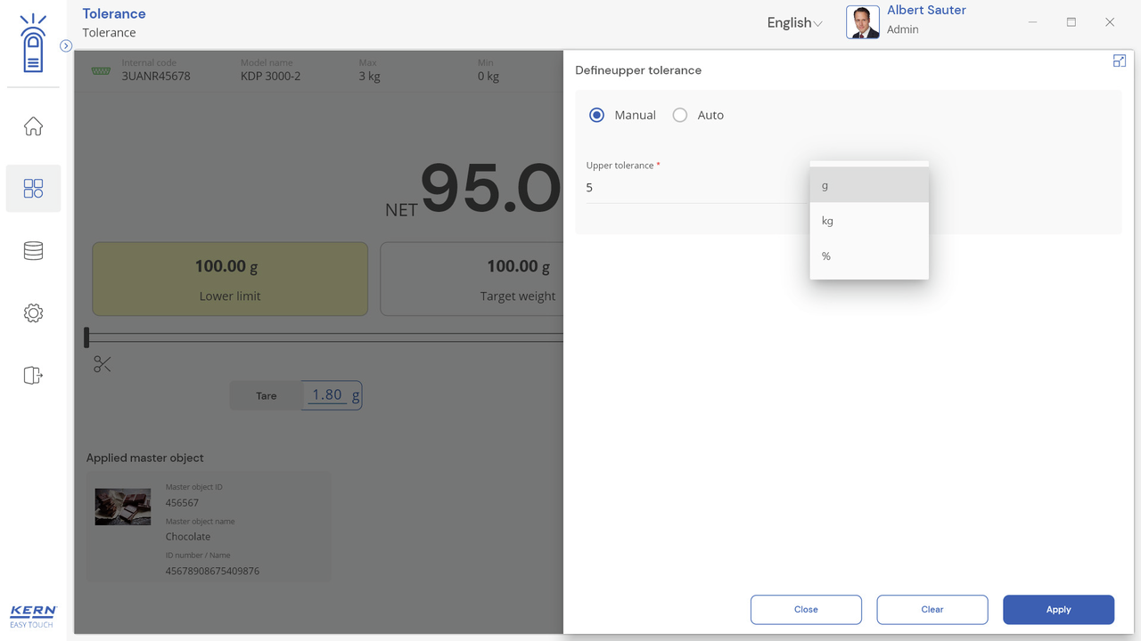Screen dimensions: 1141x641
Task: Click the Clear button
Action: pyautogui.click(x=932, y=610)
